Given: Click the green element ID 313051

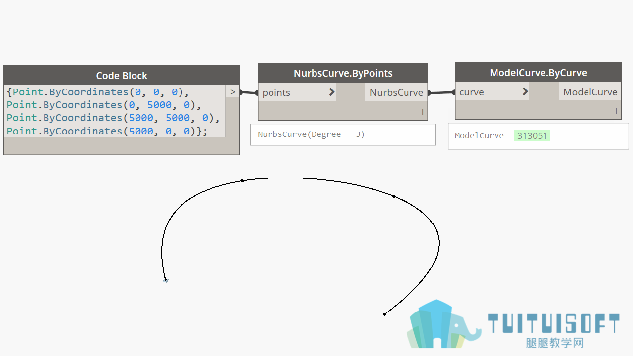Looking at the screenshot, I should 532,135.
